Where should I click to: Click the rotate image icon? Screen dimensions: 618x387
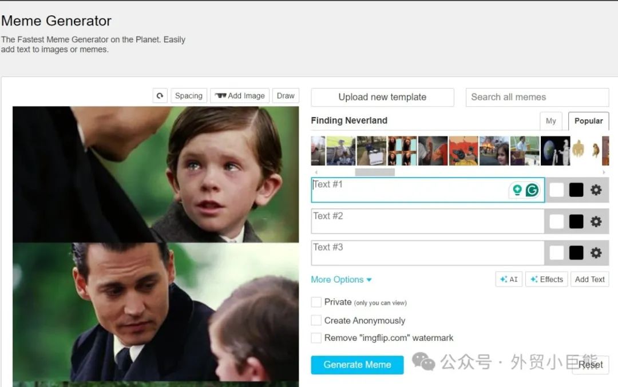tap(160, 95)
